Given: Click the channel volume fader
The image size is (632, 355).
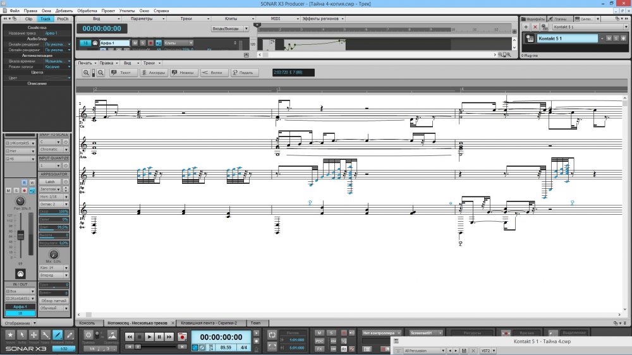Looking at the screenshot, I should 20,235.
